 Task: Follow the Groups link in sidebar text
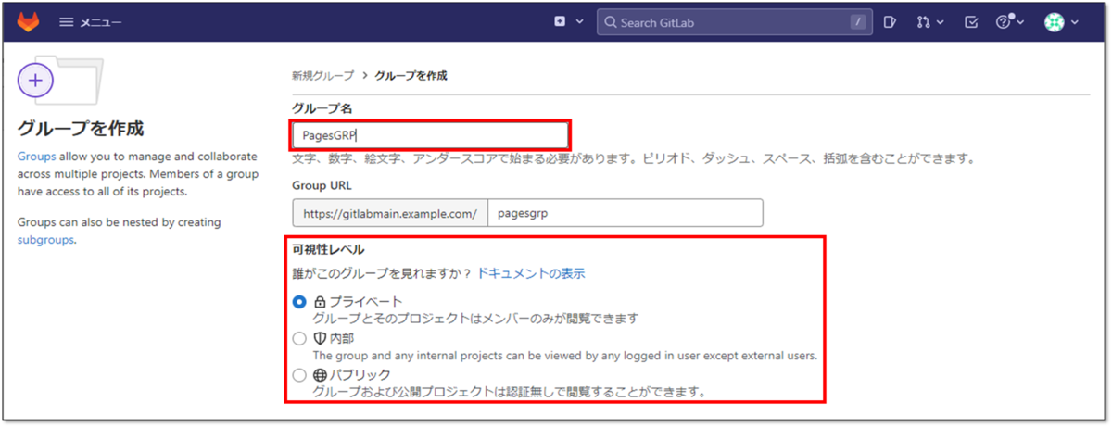pyautogui.click(x=36, y=157)
